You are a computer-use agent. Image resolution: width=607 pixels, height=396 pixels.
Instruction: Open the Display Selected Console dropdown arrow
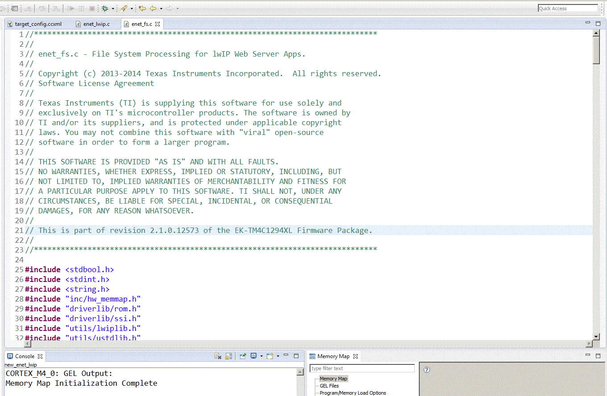coord(261,356)
